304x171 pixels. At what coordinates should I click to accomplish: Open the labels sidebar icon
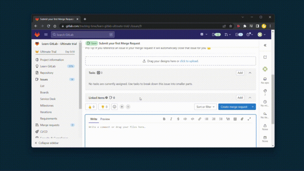[x=265, y=91]
